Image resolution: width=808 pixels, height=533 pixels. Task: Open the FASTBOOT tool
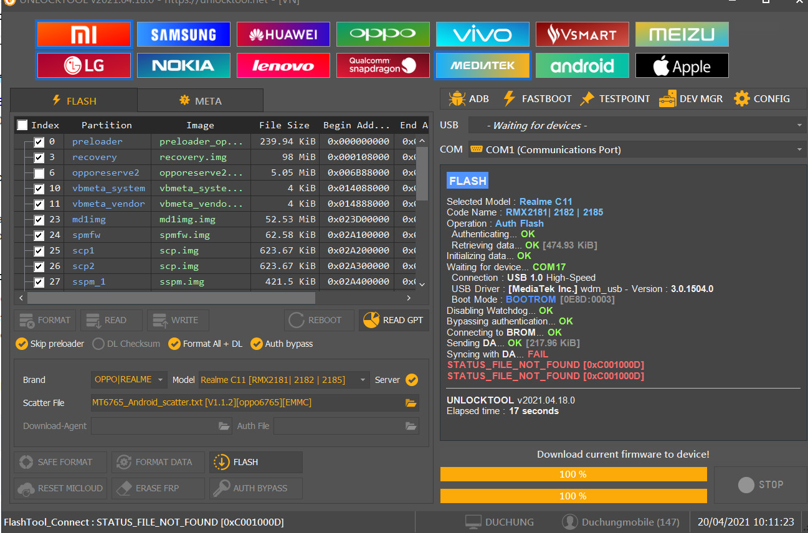coord(536,98)
